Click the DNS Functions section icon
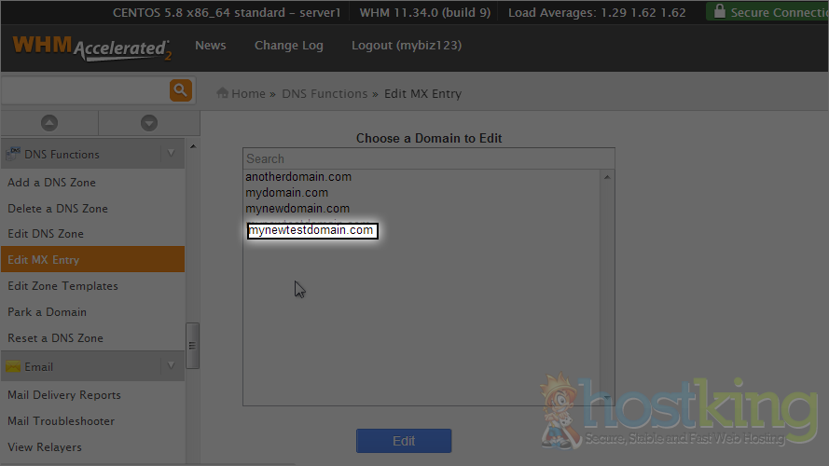Viewport: 829px width, 466px height. 14,154
